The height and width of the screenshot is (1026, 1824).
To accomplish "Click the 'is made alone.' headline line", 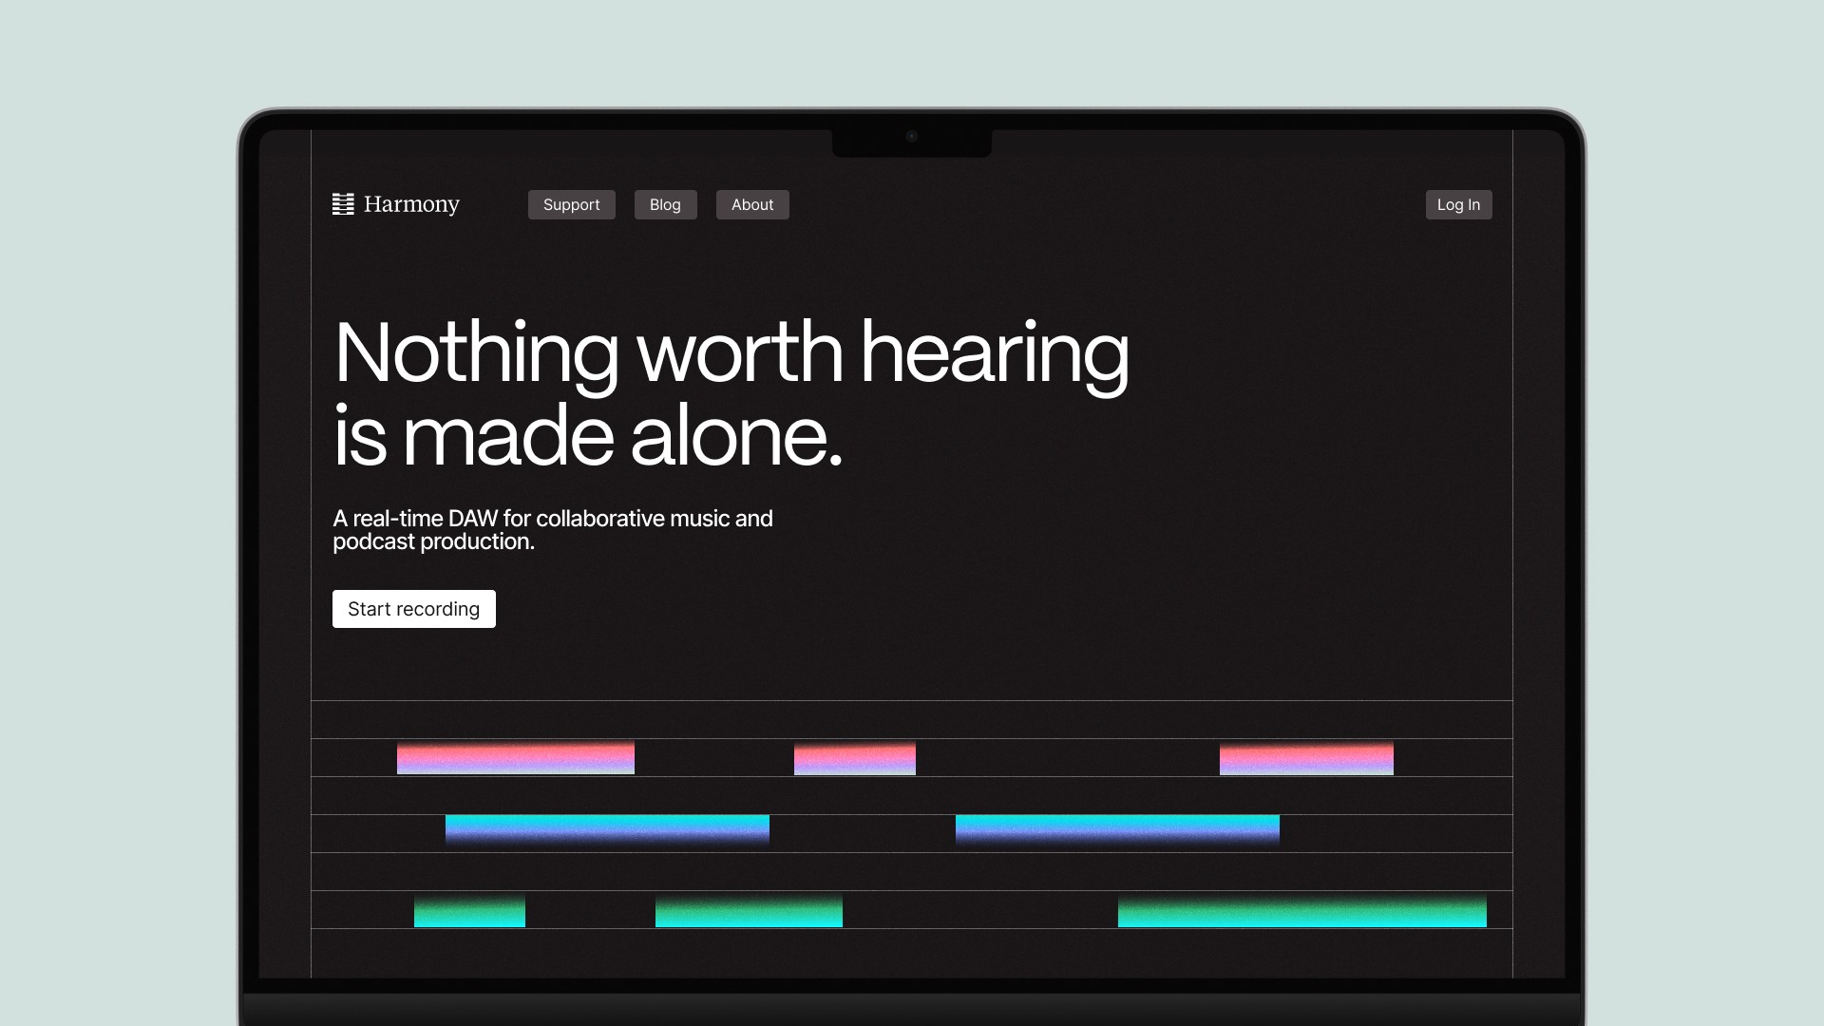I will [x=587, y=437].
